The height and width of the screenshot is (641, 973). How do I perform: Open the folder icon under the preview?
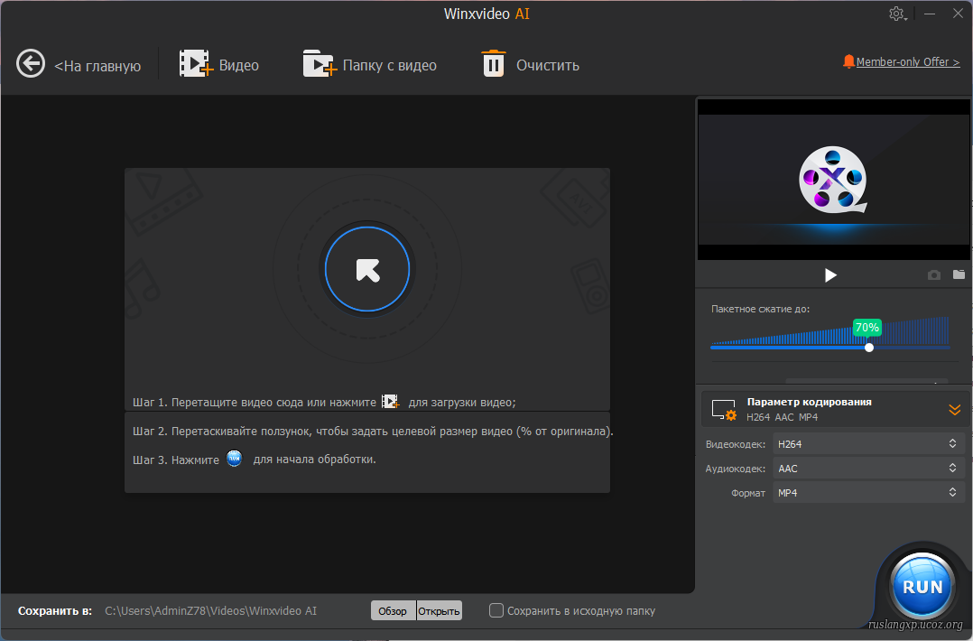[x=959, y=274]
